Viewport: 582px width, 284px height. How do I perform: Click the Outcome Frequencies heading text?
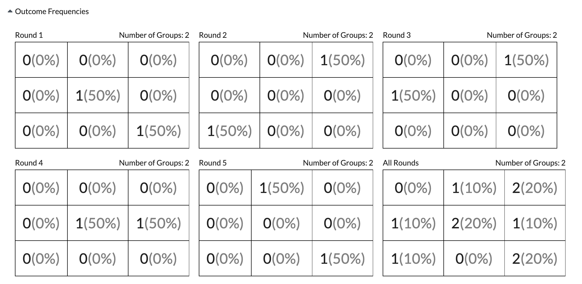(x=52, y=11)
